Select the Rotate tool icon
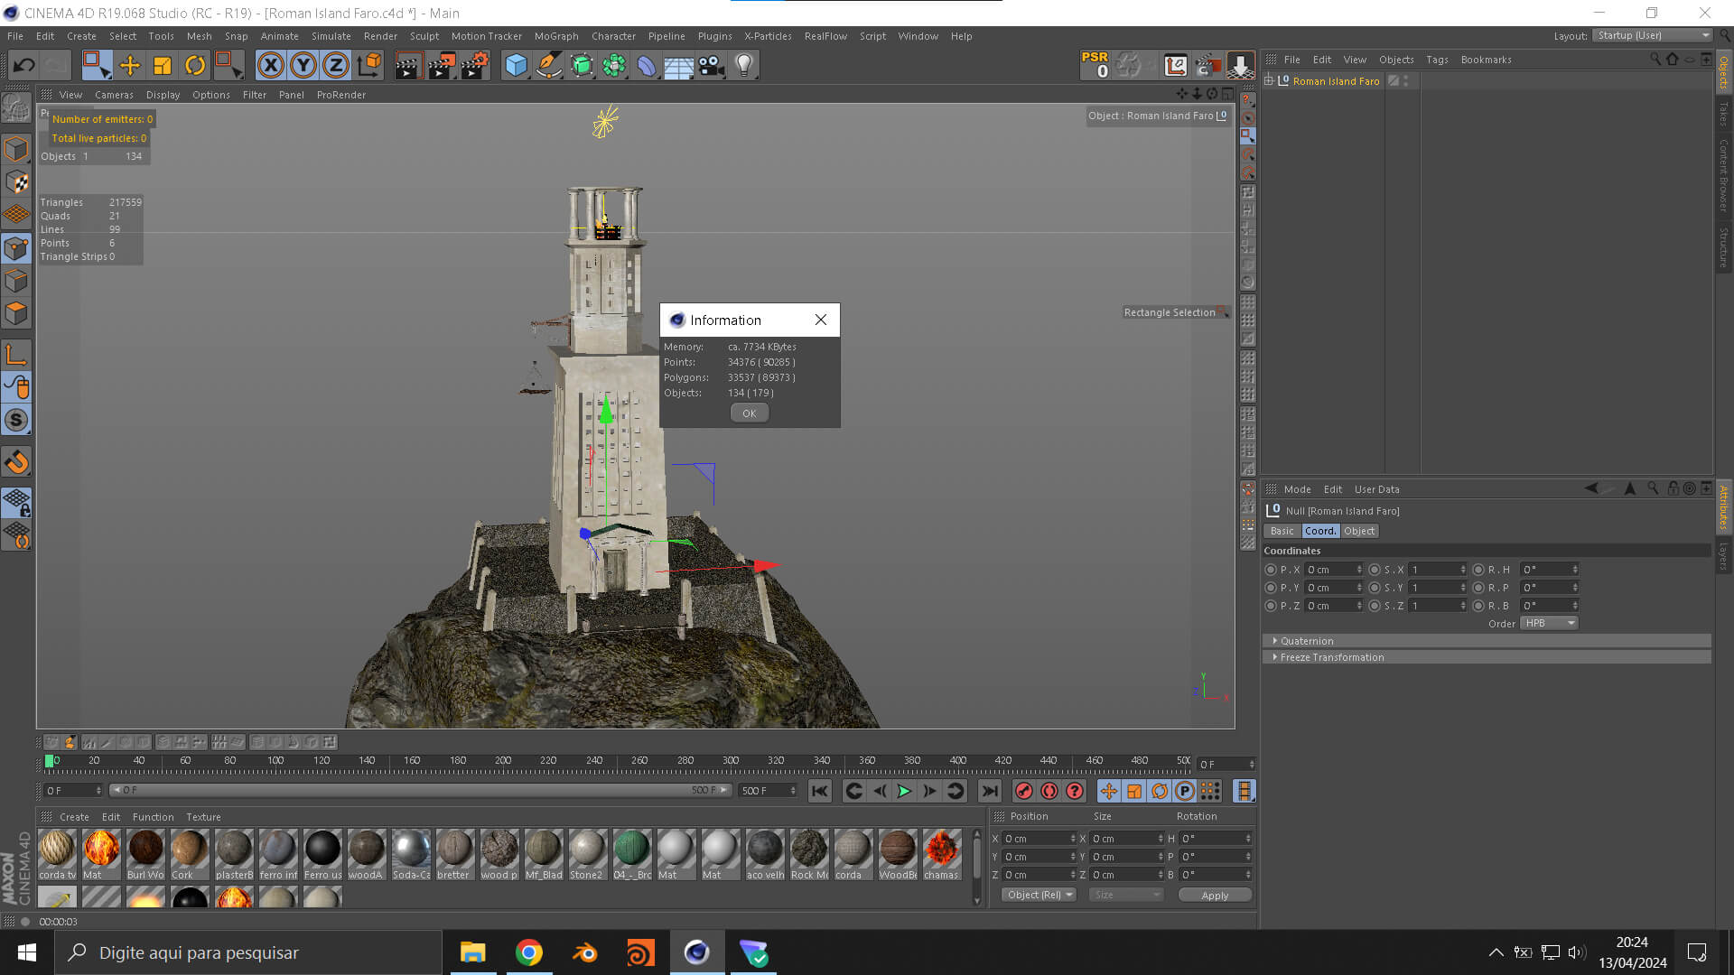1734x975 pixels. [195, 65]
